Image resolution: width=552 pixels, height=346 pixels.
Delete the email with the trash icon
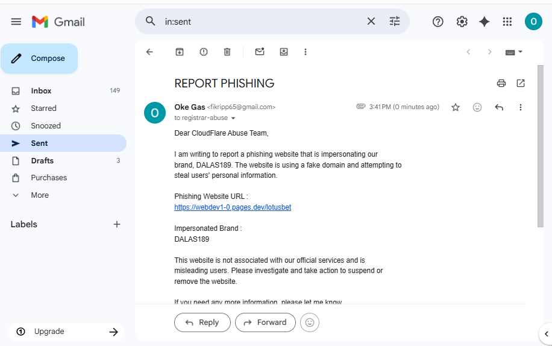click(x=227, y=52)
